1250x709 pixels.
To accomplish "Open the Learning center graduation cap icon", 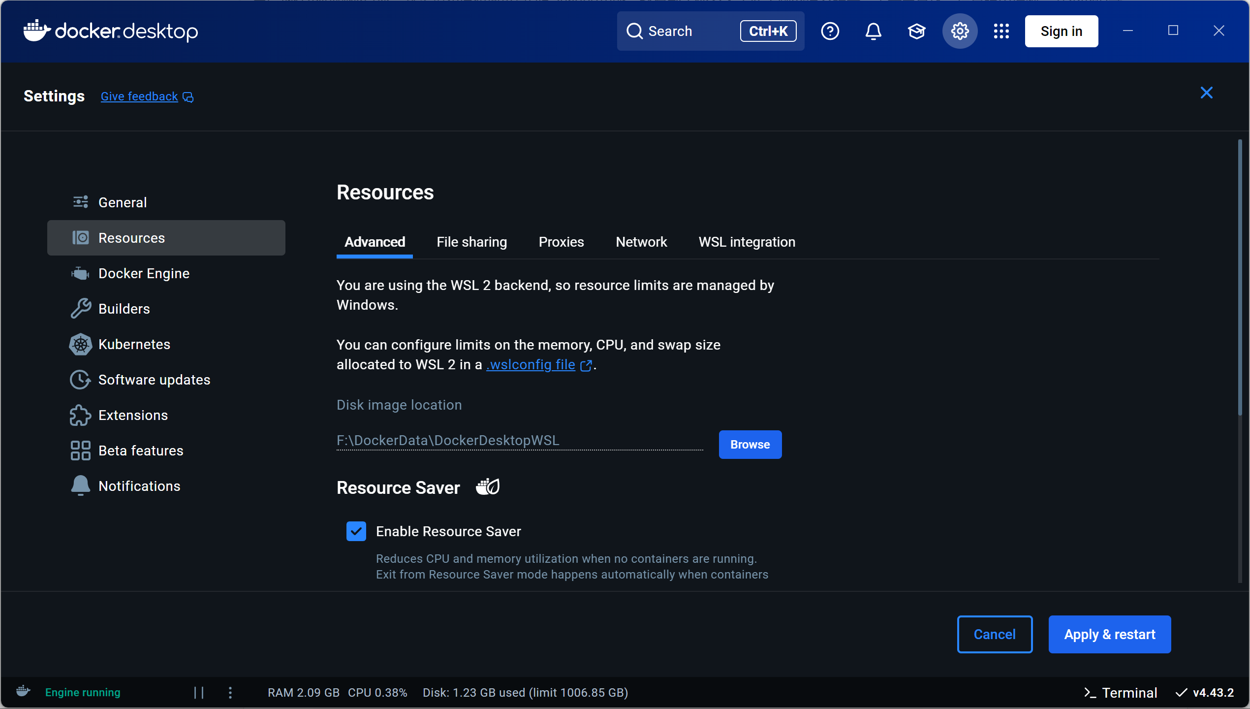I will click(x=916, y=31).
